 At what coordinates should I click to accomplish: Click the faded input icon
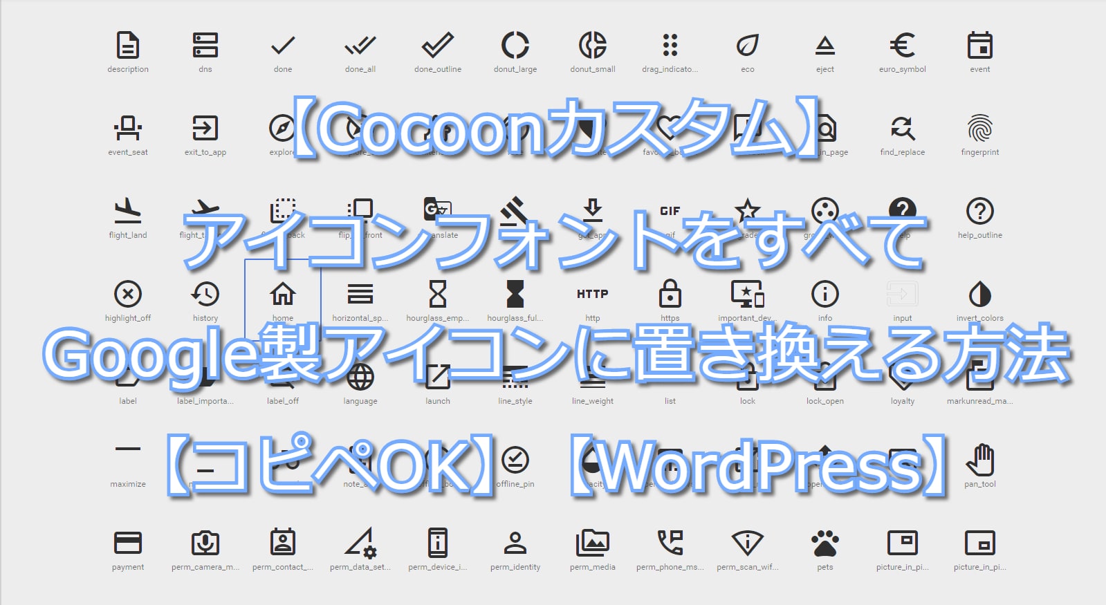(903, 294)
